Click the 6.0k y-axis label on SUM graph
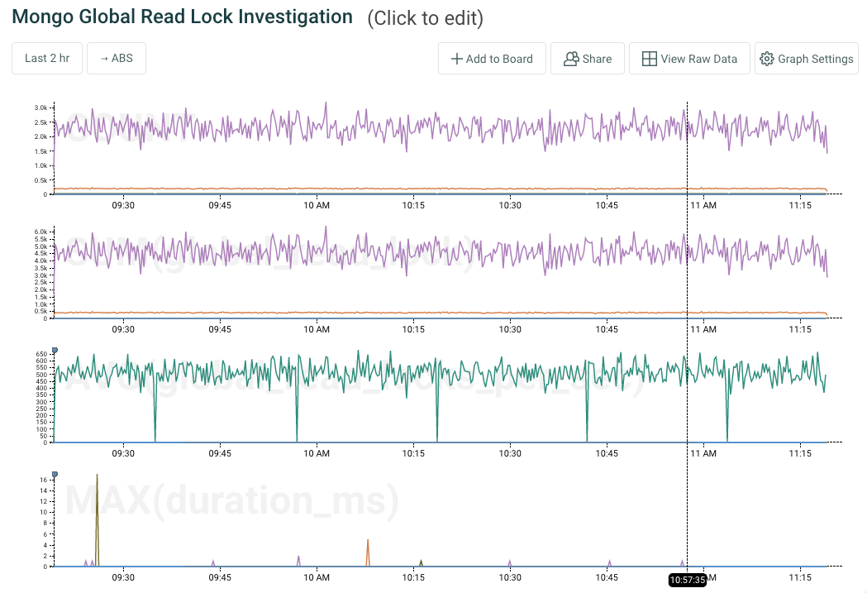The width and height of the screenshot is (867, 593). click(x=40, y=232)
